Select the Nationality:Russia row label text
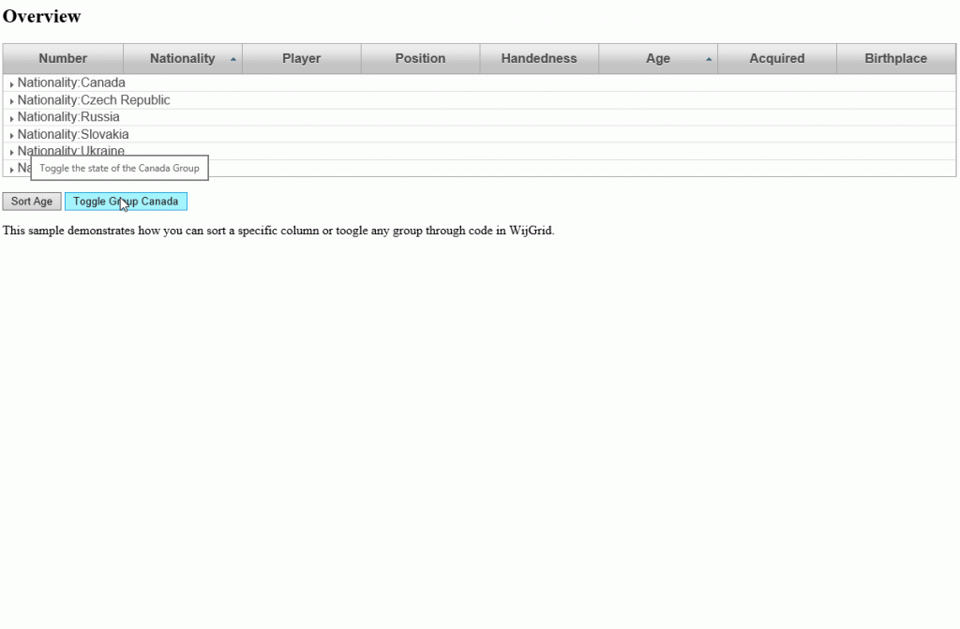 68,117
